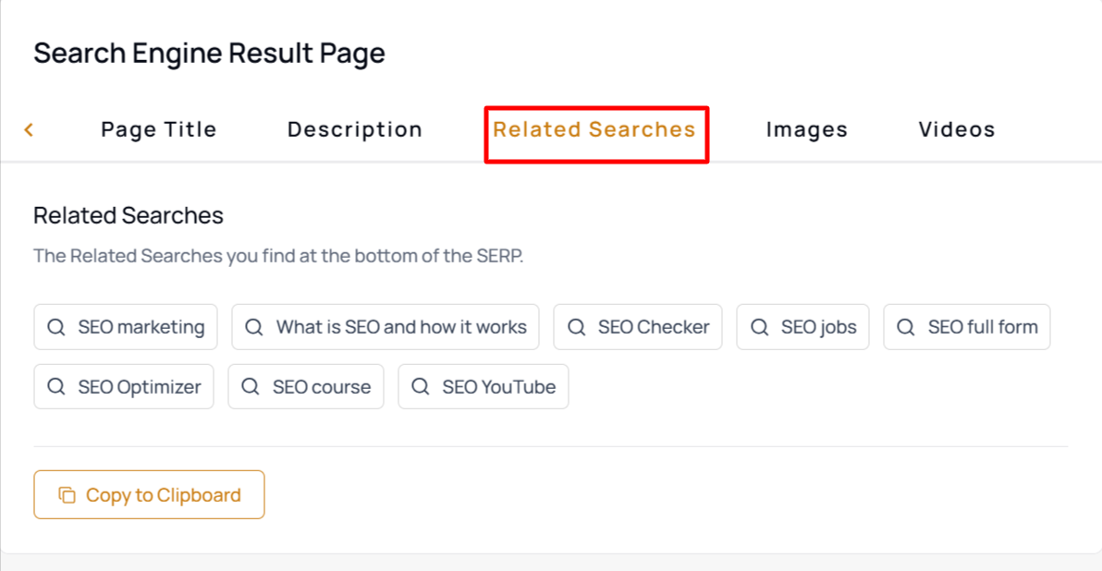Click magnifier icon beside SEO marketing

[56, 327]
